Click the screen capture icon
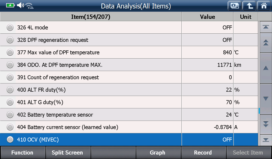272x159 pixels. tap(235, 6)
